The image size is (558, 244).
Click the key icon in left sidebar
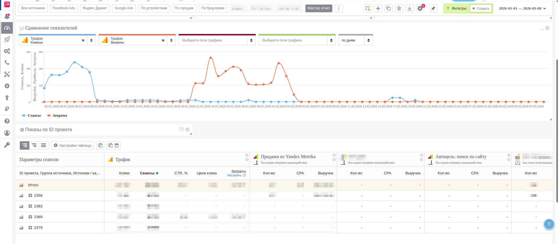[x=7, y=144]
